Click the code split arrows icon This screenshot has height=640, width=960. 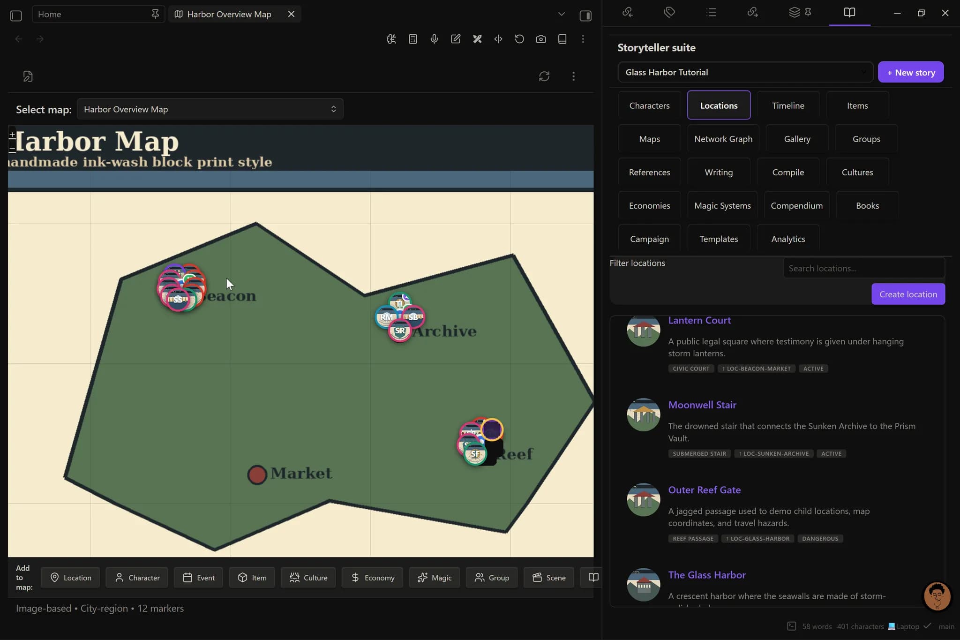coord(498,39)
